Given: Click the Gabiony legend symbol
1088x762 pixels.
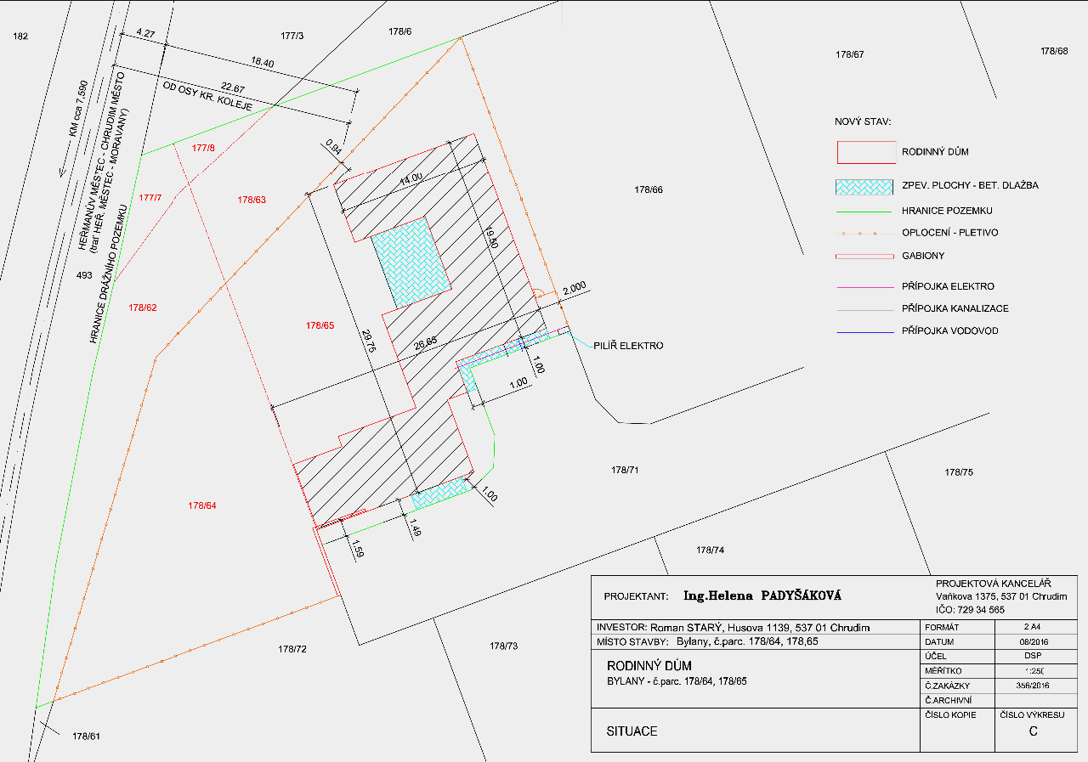Looking at the screenshot, I should (x=866, y=256).
